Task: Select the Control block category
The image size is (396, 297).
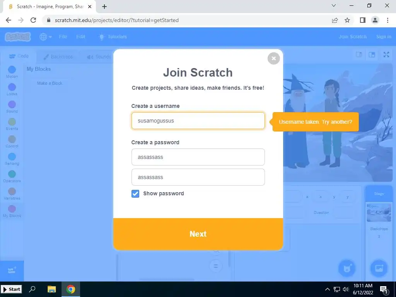Action: (x=12, y=142)
